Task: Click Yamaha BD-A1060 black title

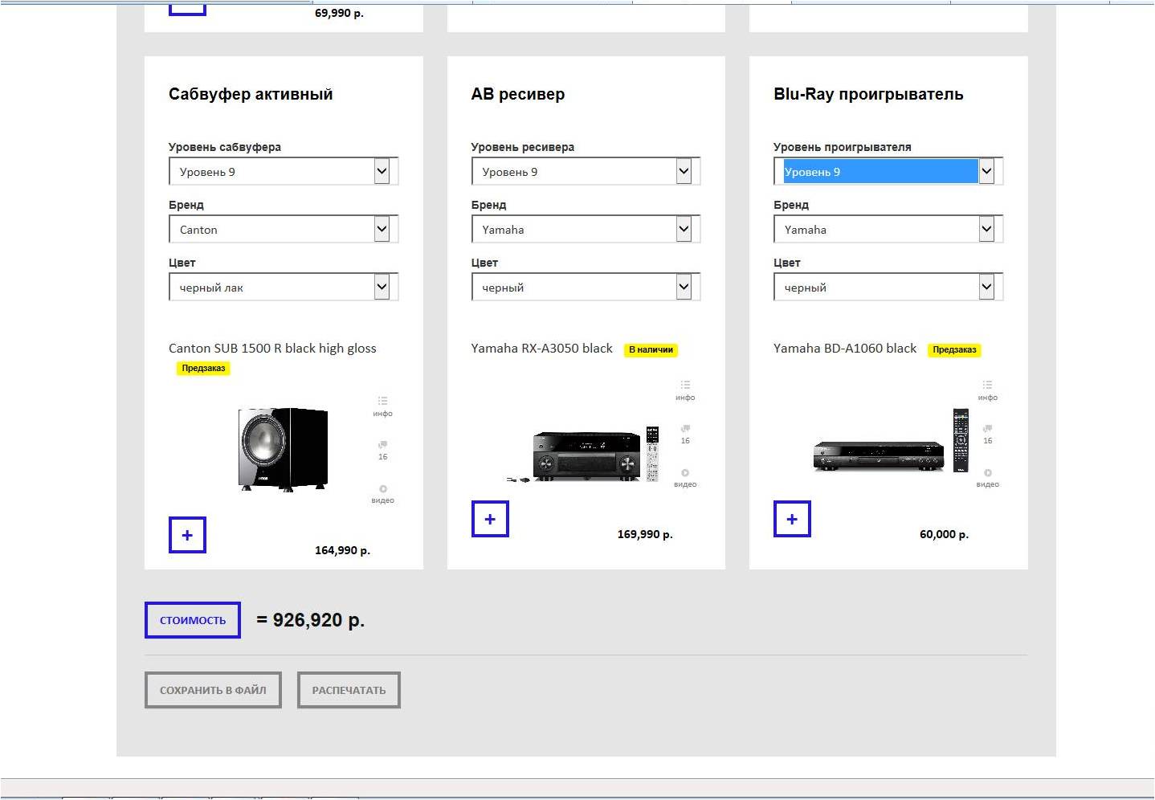Action: pos(845,348)
